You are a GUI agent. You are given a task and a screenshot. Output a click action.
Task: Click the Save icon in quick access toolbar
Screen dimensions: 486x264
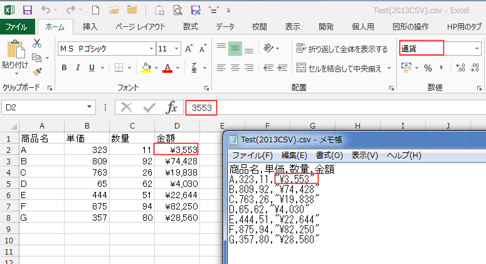click(x=28, y=10)
